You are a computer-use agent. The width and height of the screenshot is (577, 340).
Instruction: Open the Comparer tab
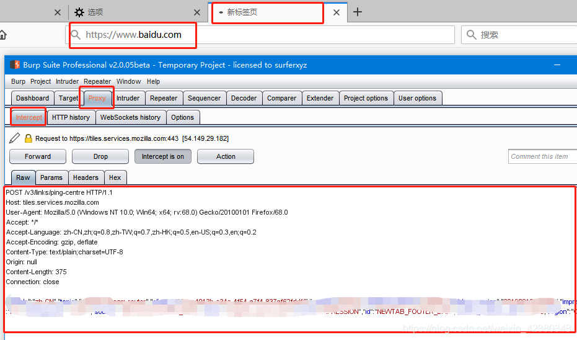[281, 99]
